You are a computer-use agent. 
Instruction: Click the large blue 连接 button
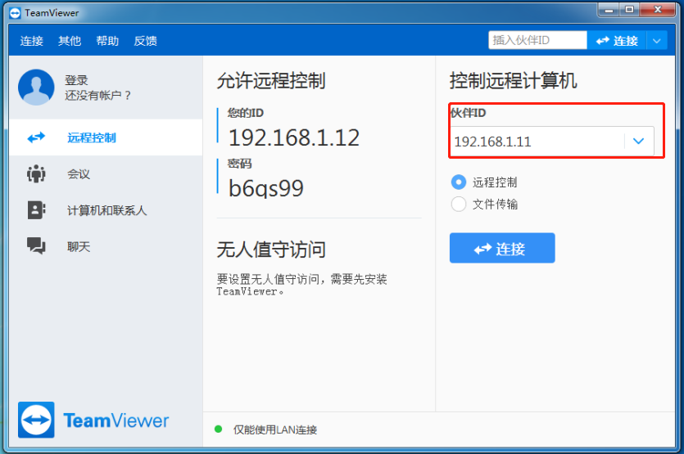coord(501,249)
